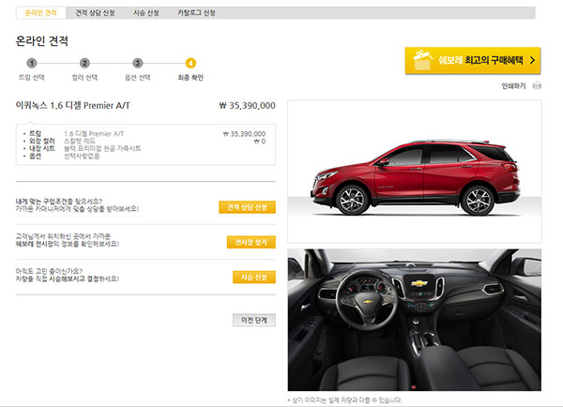Click the 아직도 고민 중이신가요? text
This screenshot has height=407, width=563.
[49, 271]
